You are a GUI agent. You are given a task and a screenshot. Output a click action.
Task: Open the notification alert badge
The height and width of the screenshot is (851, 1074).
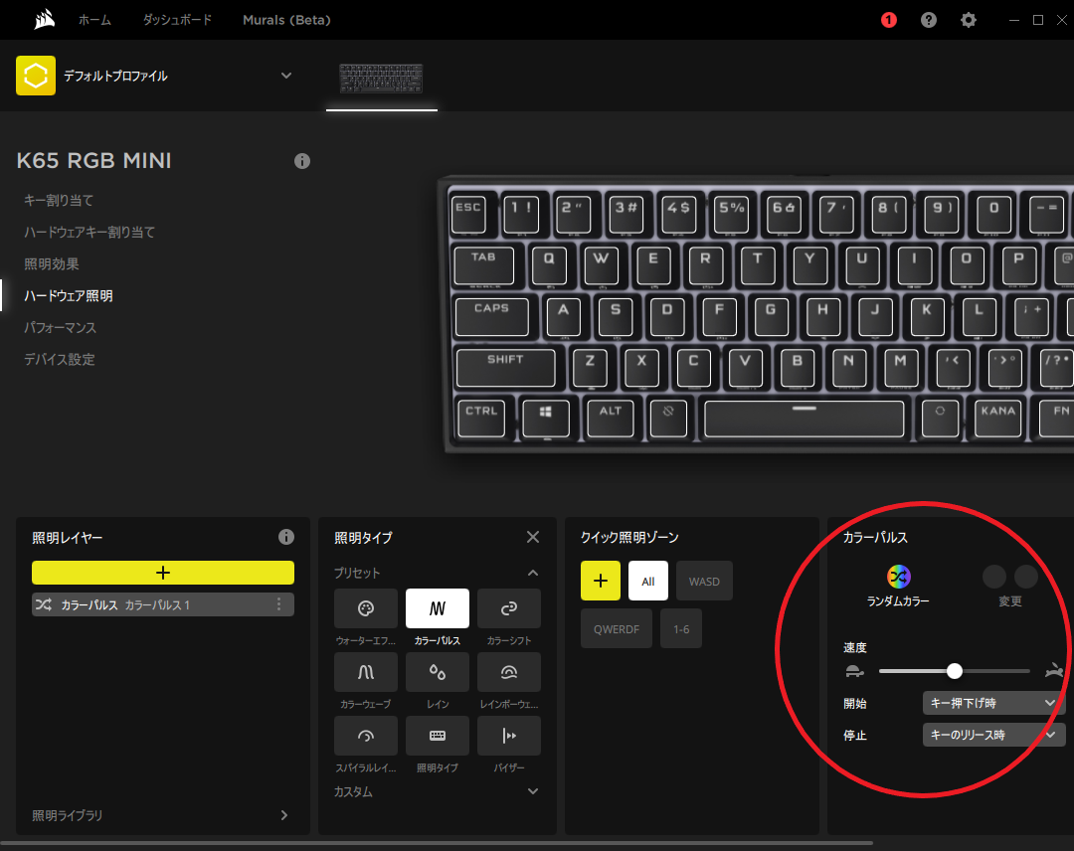pos(888,20)
